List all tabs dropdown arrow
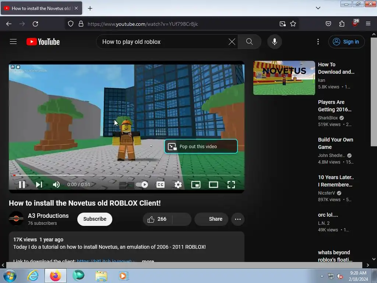 [318, 8]
